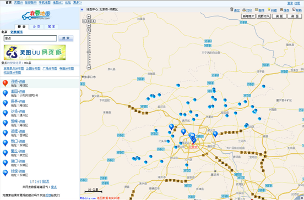Click the zoom slider handle
The width and height of the screenshot is (304, 200).
(x=89, y=52)
